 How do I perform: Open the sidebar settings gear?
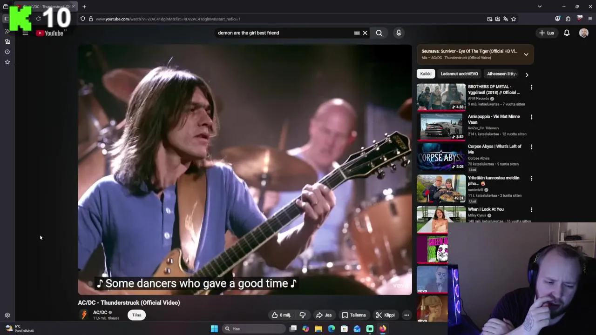pos(7,315)
